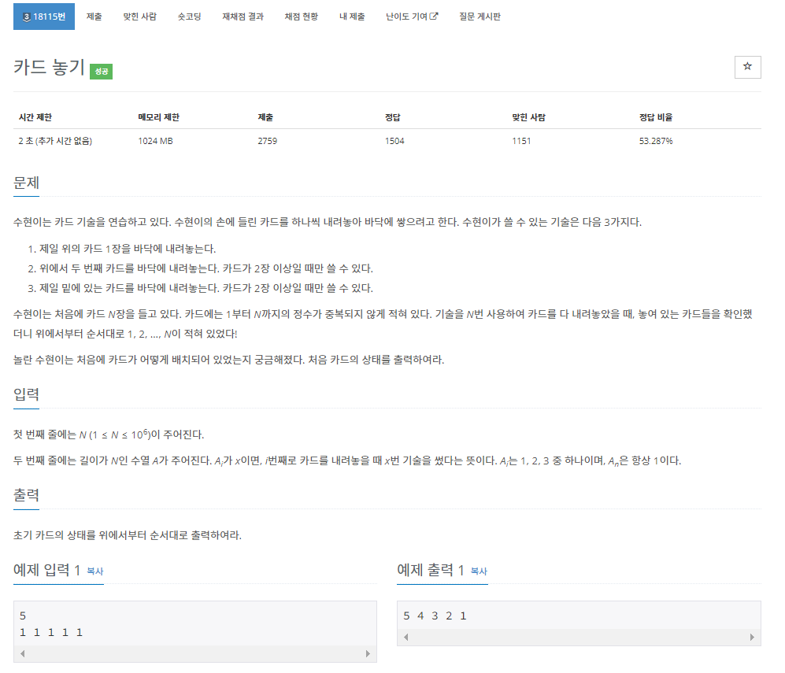
Task: Open the 난이도 기여 external link
Action: (x=412, y=17)
